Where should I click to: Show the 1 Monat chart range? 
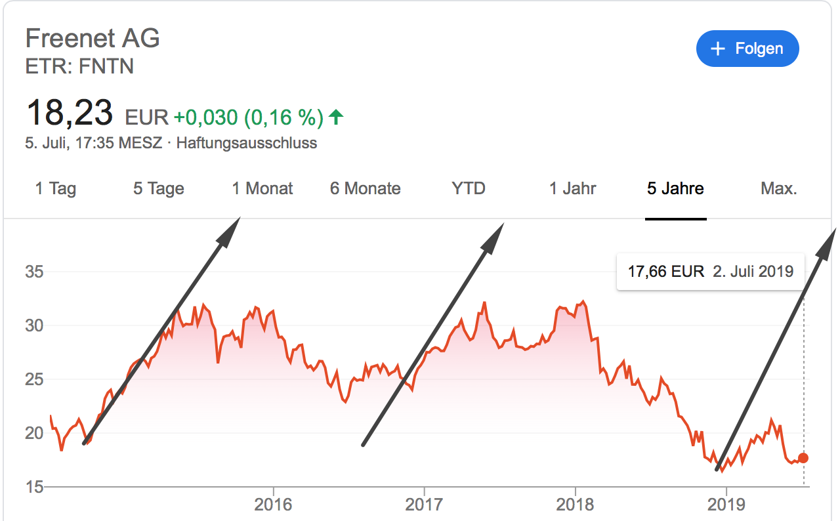[262, 189]
